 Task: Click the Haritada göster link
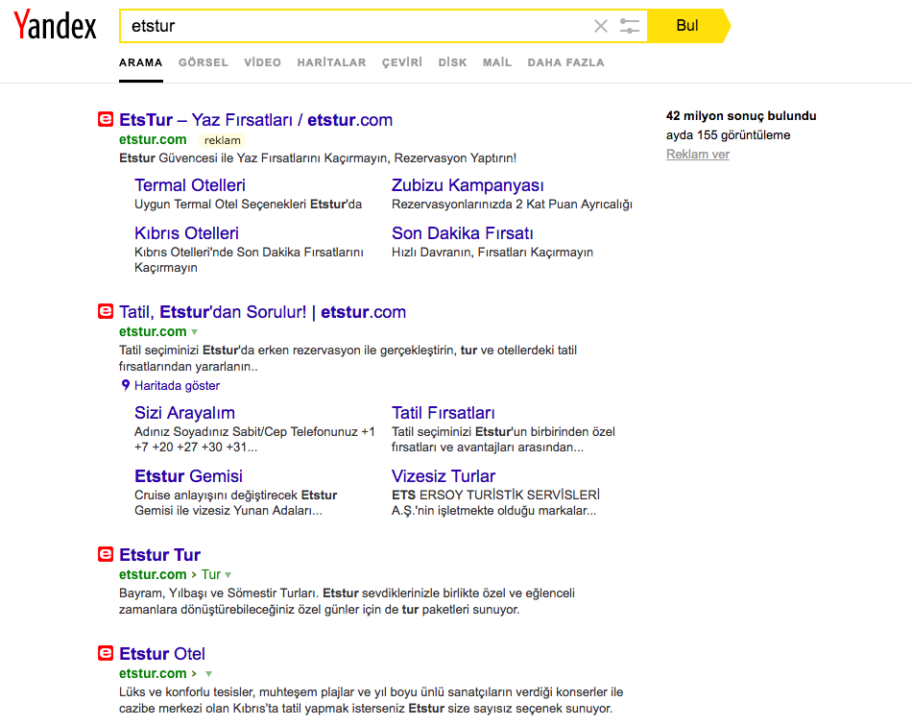point(178,386)
